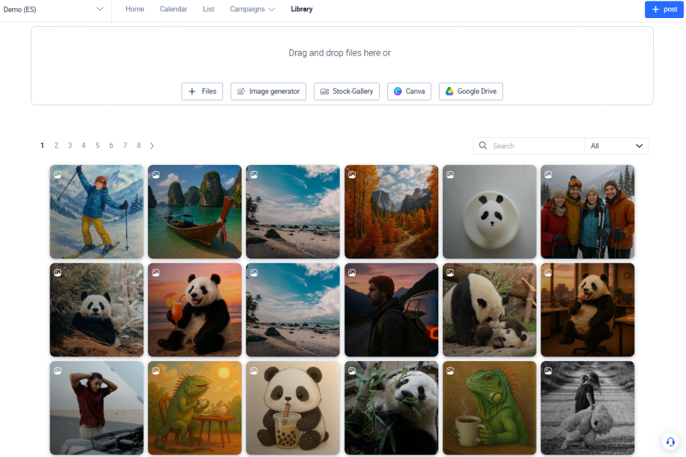Click the plus Files upload button
This screenshot has width=686, height=457.
coord(202,91)
